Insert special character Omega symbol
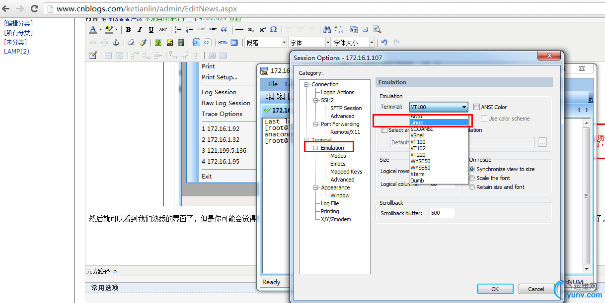605x303 pixels. (273, 30)
